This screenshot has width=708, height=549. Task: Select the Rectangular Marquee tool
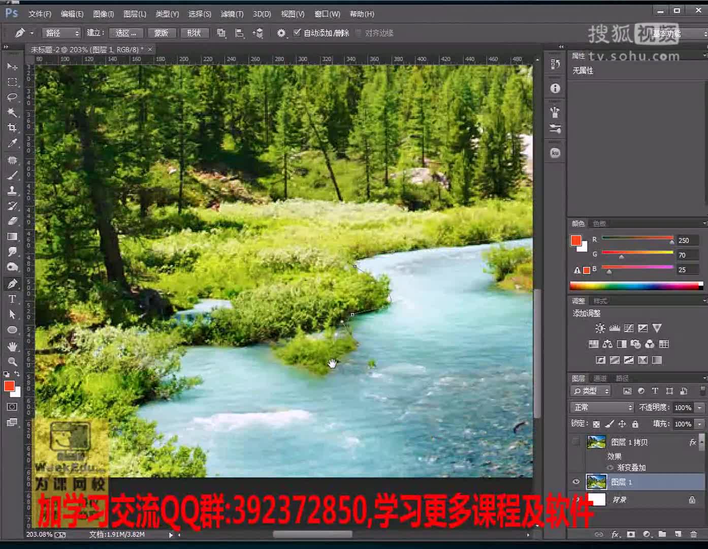click(x=12, y=82)
